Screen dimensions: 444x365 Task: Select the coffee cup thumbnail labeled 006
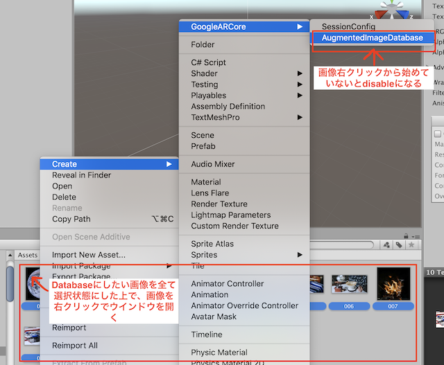[350, 284]
